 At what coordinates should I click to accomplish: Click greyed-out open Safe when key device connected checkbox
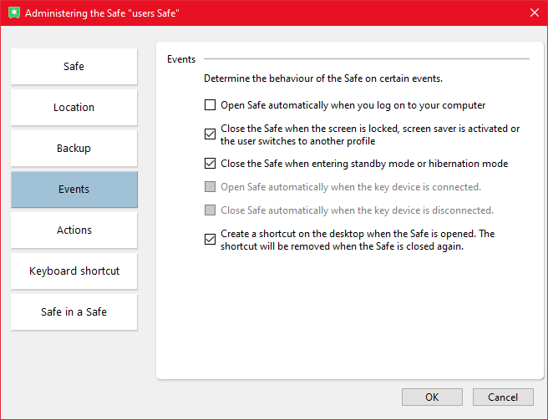[x=210, y=187]
